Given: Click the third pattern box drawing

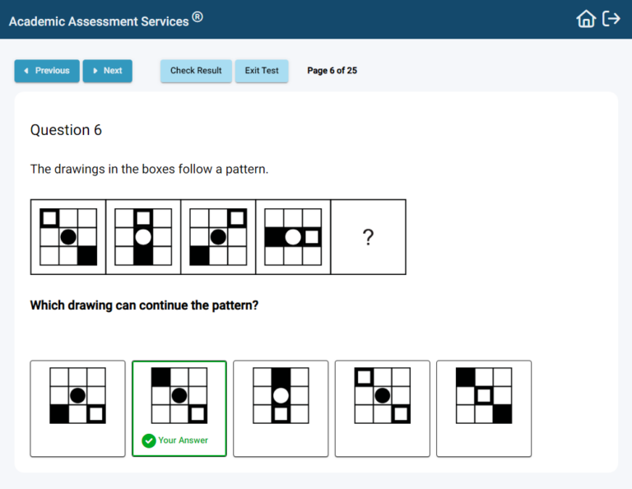Looking at the screenshot, I should [x=218, y=237].
